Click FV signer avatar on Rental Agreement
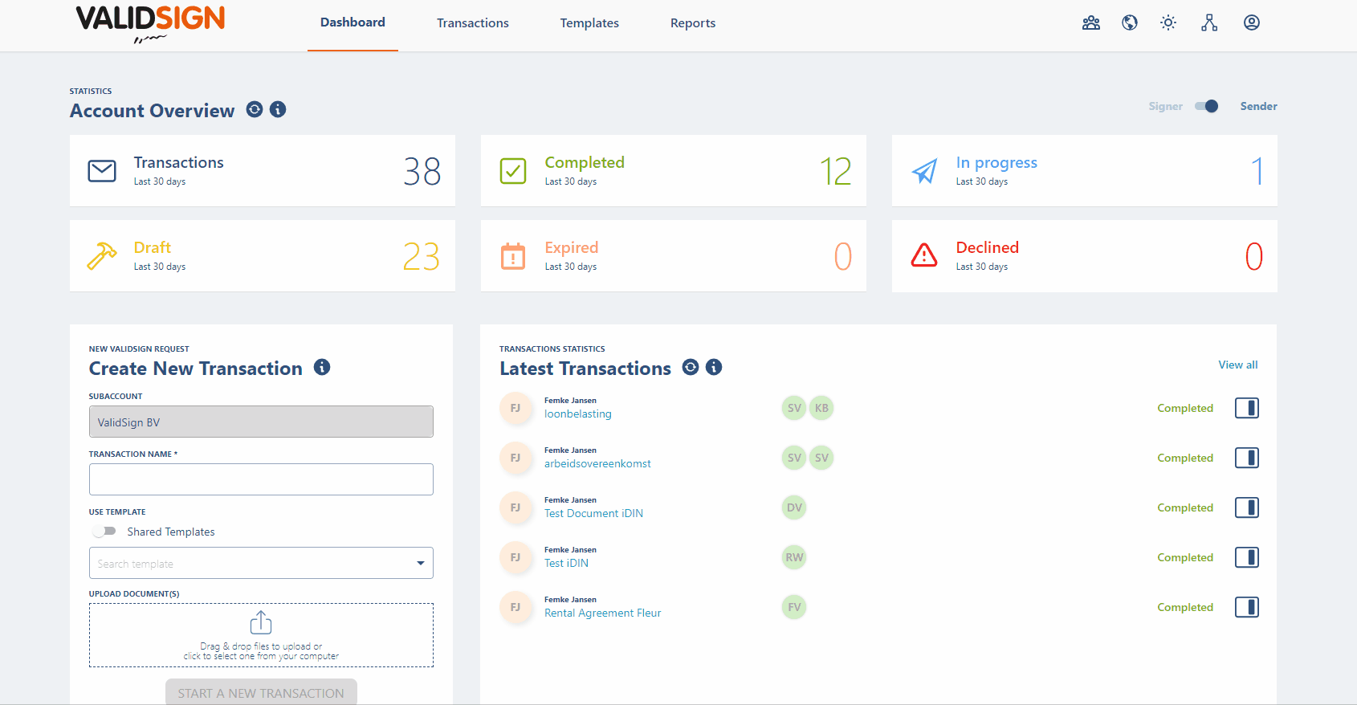Screen dimensions: 1357x705 click(794, 607)
